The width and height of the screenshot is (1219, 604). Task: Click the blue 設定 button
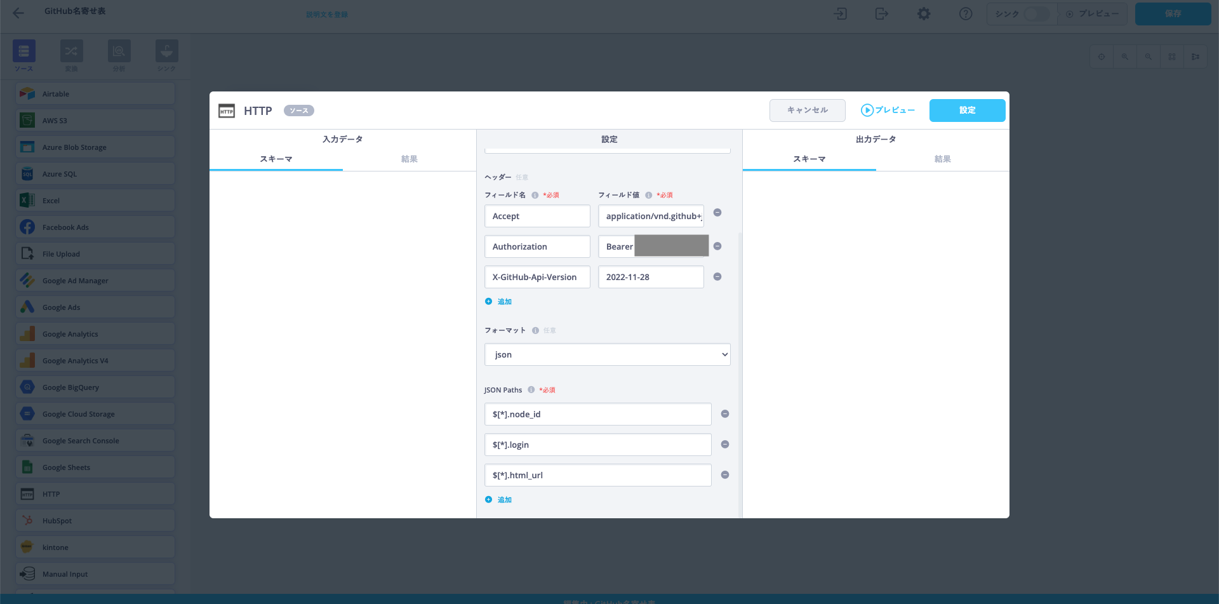click(x=967, y=111)
